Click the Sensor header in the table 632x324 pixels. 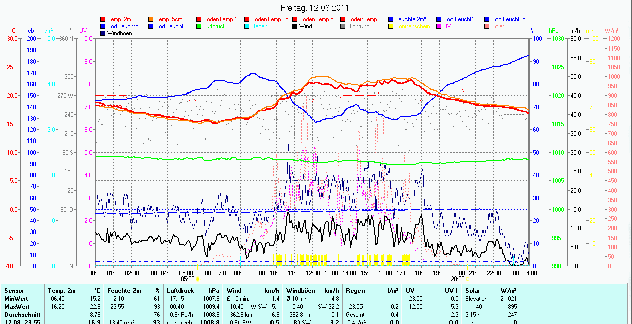click(14, 291)
